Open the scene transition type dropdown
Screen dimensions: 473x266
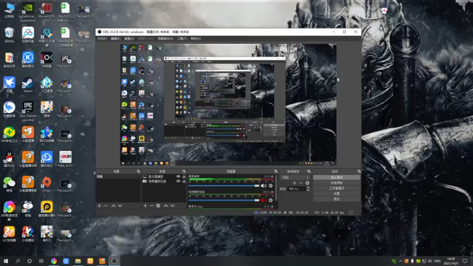point(294,177)
